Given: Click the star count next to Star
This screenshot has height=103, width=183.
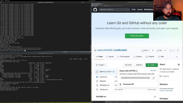Looking at the screenshot, I should point(165,50).
